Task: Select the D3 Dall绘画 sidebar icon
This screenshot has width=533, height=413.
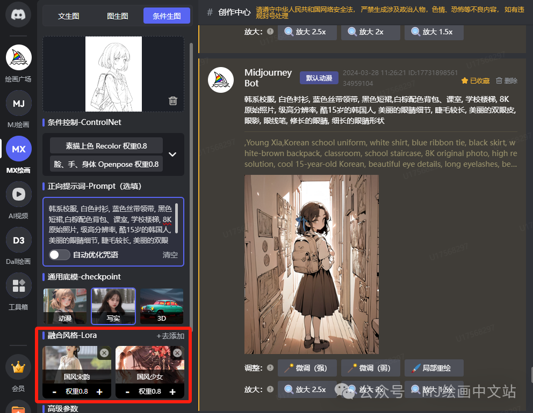Action: (18, 240)
